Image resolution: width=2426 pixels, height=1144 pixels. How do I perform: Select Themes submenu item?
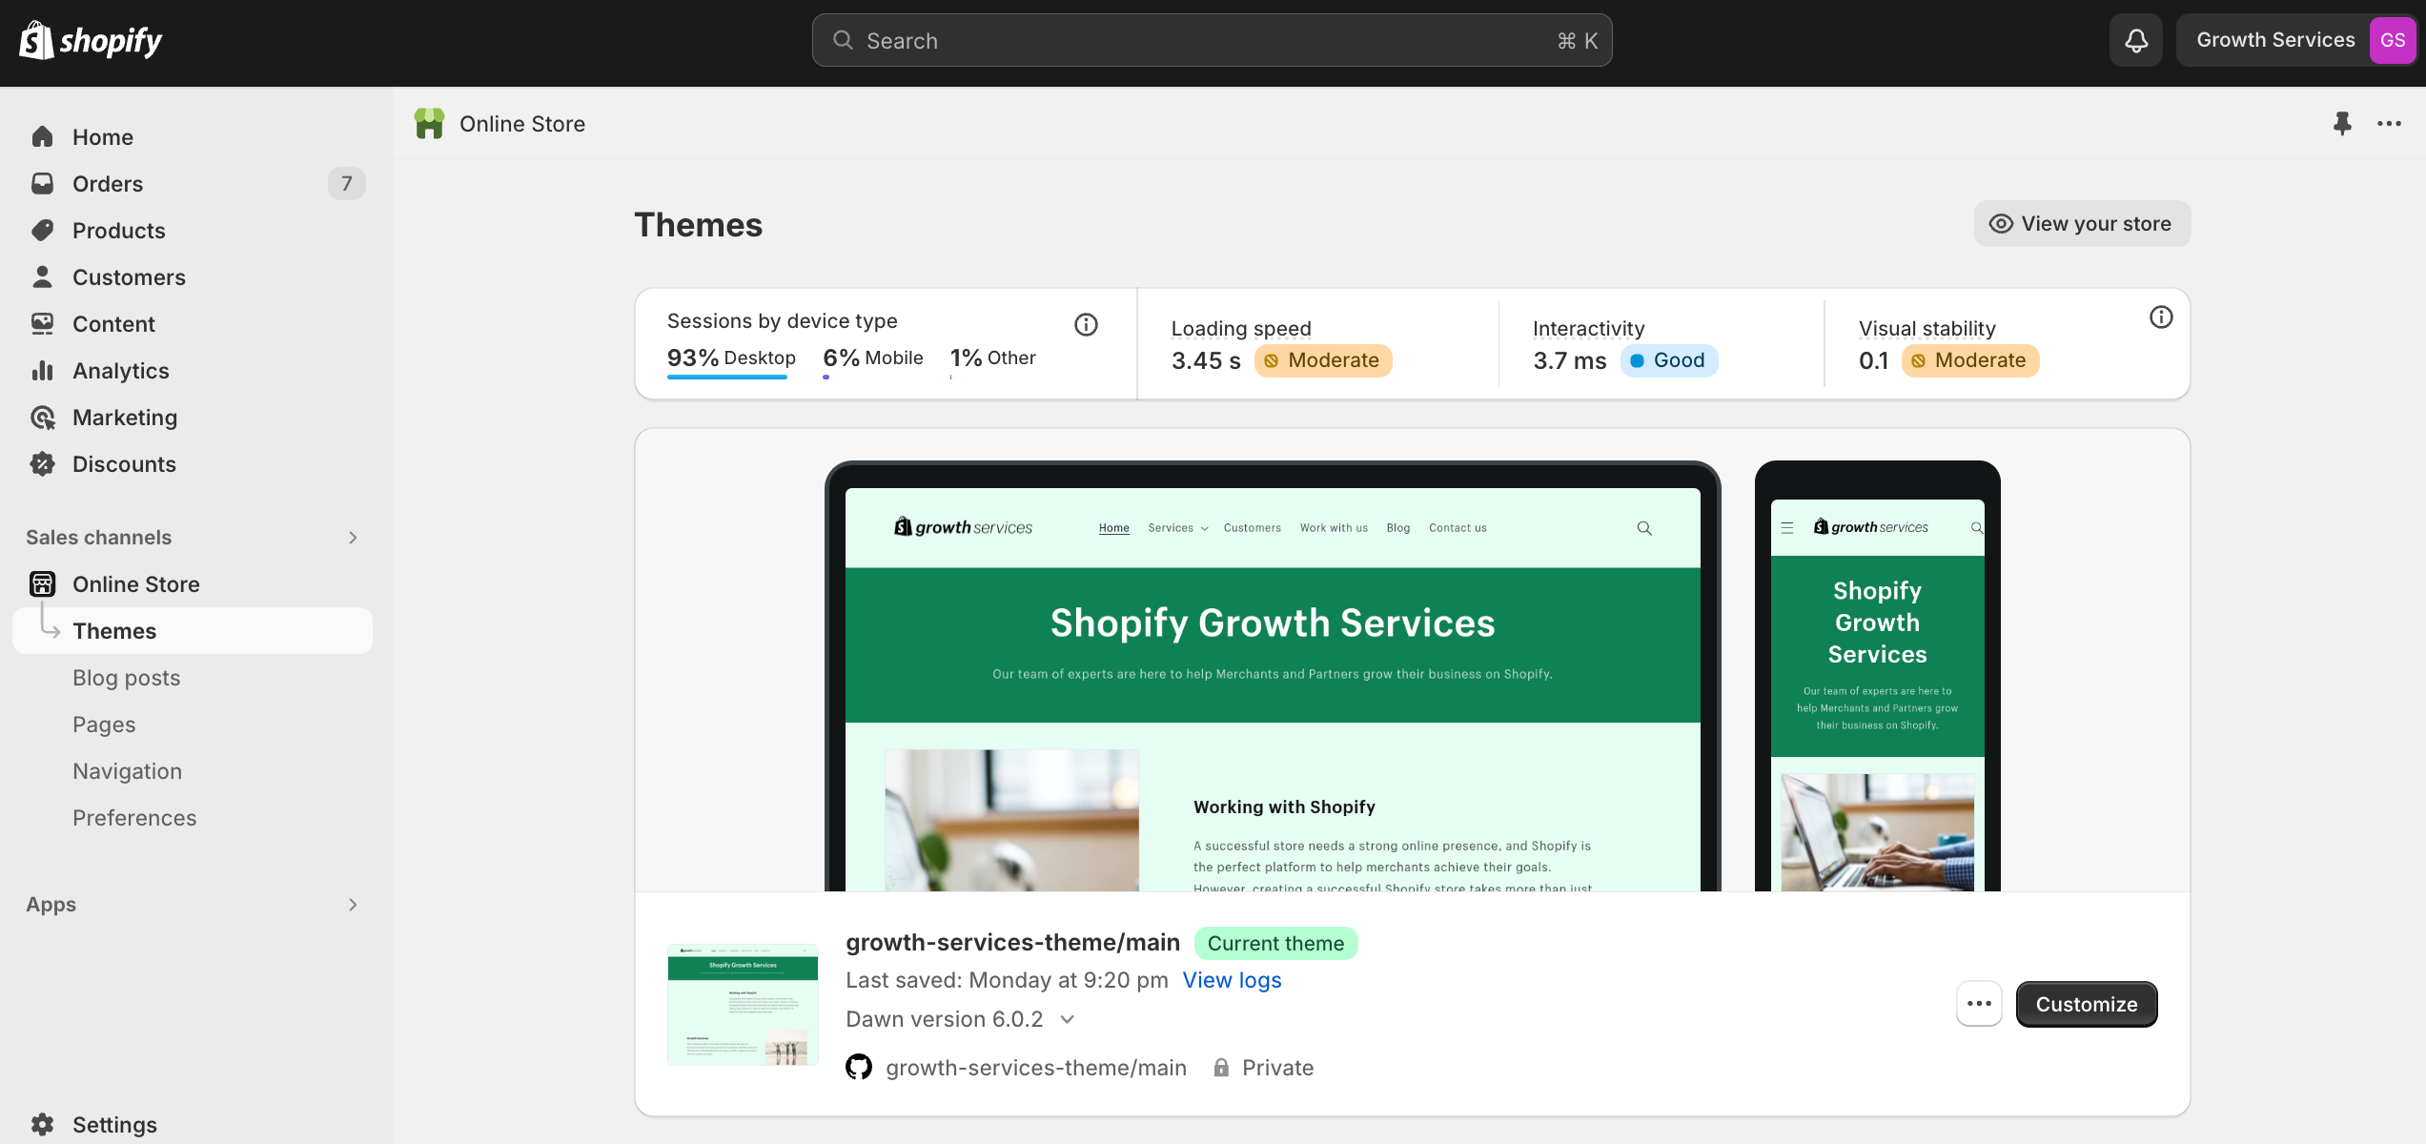click(194, 630)
